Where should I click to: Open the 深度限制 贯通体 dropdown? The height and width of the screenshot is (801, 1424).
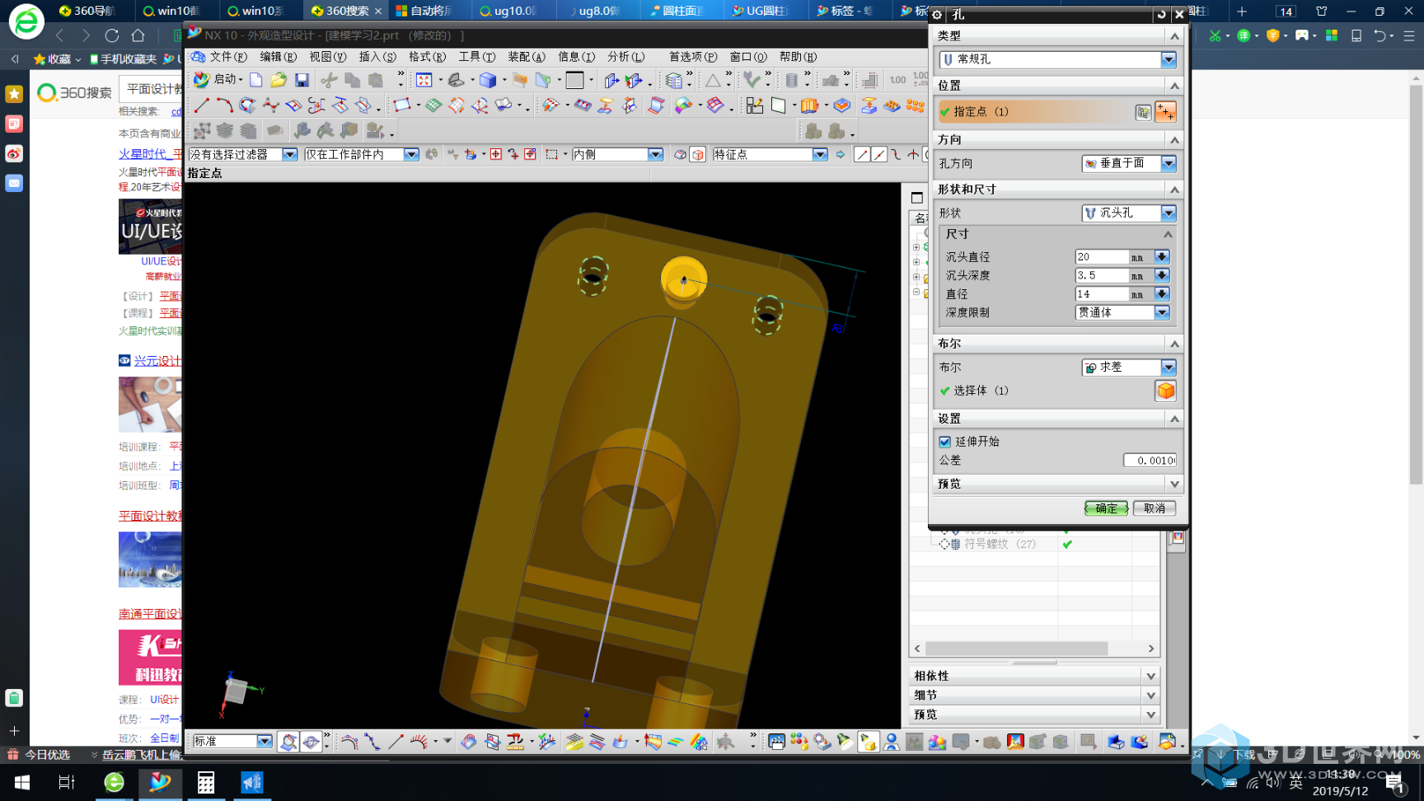1162,312
